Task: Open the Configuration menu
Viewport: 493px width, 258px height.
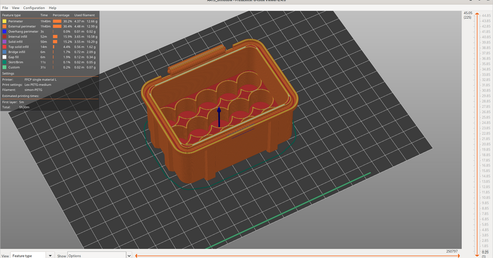Action: tap(34, 8)
